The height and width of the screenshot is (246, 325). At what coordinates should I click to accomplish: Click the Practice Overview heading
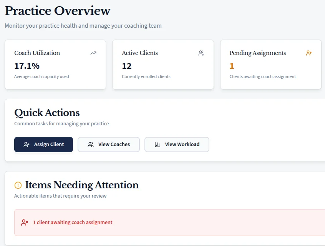[58, 11]
